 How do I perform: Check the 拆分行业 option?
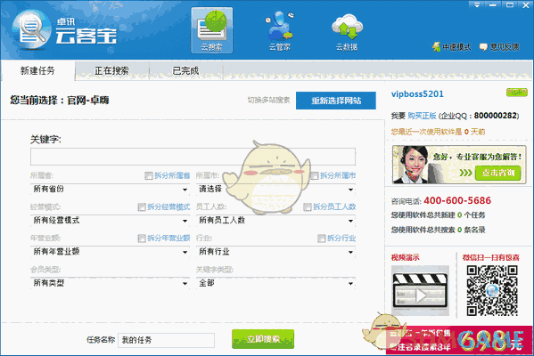pos(321,238)
